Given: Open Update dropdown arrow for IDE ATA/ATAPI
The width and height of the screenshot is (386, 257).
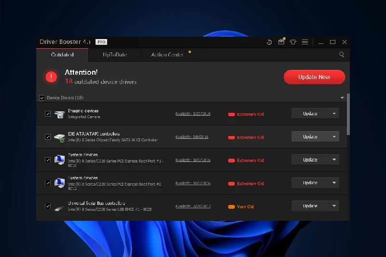Looking at the screenshot, I should click(334, 137).
